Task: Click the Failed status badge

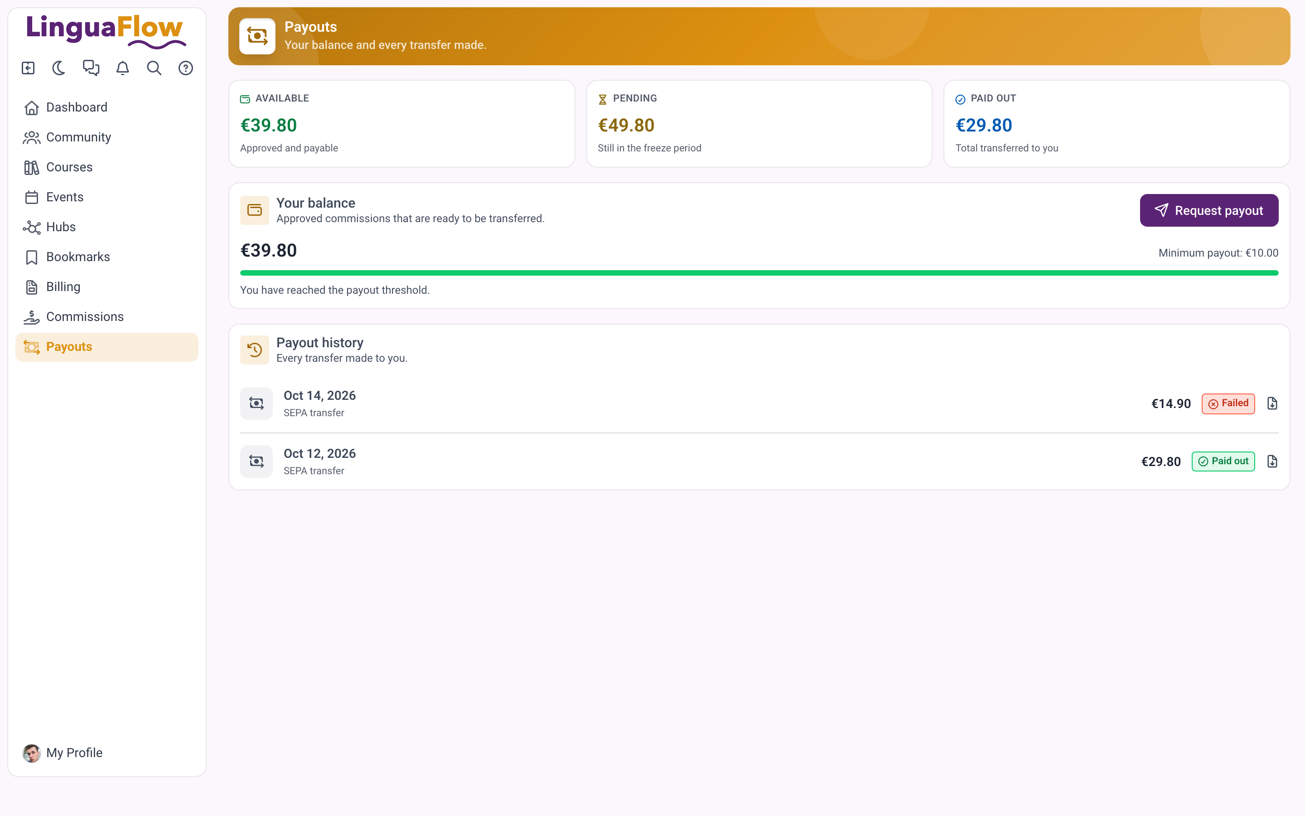Action: (x=1228, y=403)
